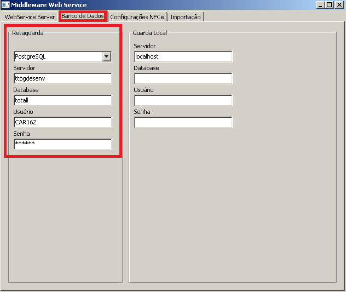The height and width of the screenshot is (292, 346).
Task: Select the empty Guarda Local Usuário field
Action: point(183,100)
